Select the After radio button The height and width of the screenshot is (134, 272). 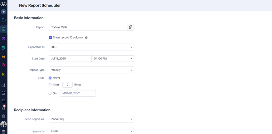(50, 85)
